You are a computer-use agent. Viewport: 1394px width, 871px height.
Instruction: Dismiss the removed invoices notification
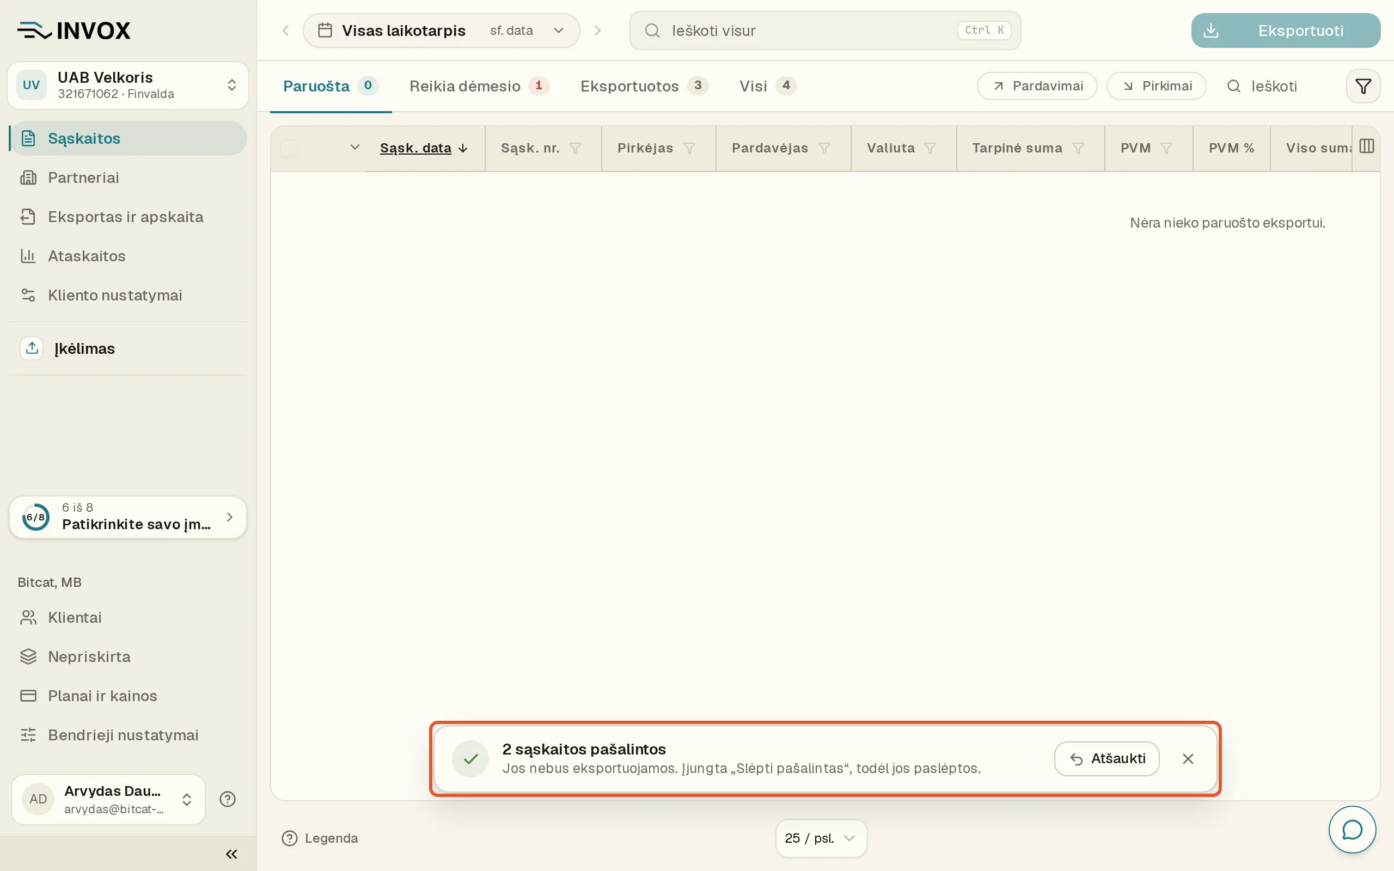pos(1188,759)
